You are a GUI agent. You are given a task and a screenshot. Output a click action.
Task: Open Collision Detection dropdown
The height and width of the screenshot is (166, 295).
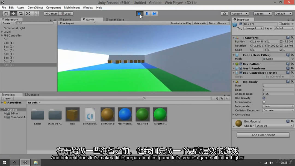coord(278,110)
